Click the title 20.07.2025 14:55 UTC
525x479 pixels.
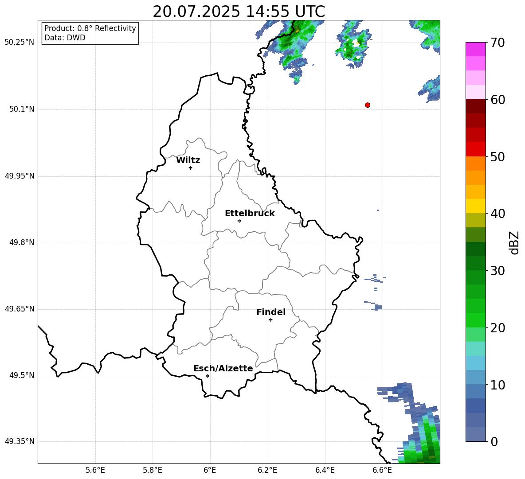coord(239,12)
